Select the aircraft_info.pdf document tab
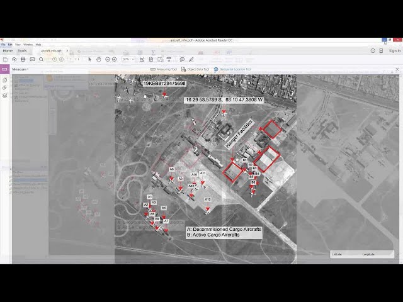 (52, 51)
